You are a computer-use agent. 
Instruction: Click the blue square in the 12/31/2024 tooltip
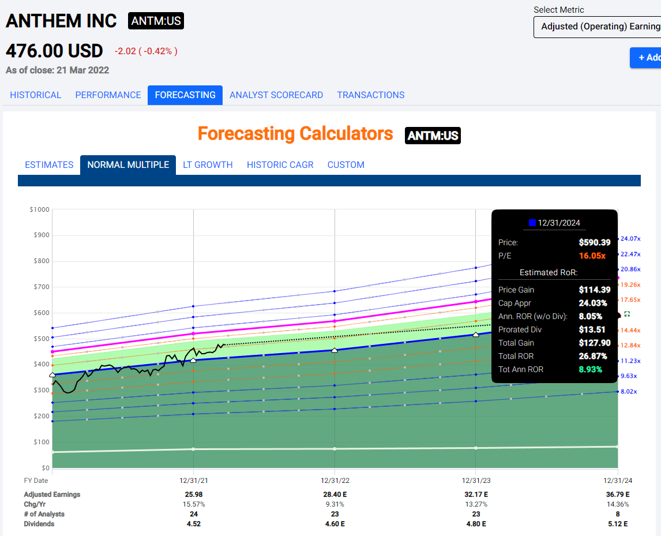[x=532, y=223]
